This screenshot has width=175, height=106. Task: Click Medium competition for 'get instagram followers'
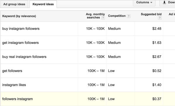click(x=114, y=43)
